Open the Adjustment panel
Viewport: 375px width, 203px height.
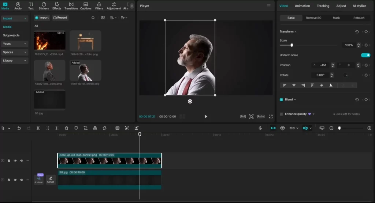[x=114, y=6]
